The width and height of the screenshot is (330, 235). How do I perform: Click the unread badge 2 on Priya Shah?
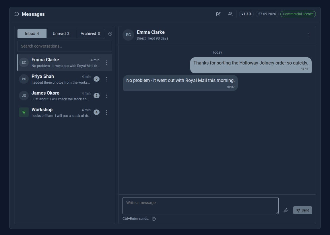[x=97, y=79]
